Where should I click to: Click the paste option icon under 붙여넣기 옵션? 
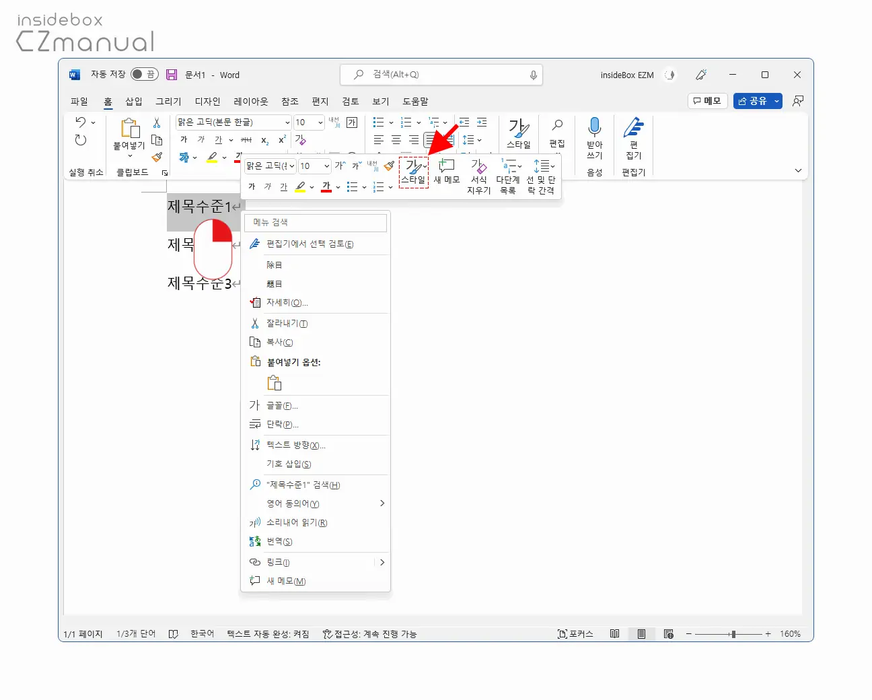pyautogui.click(x=275, y=383)
